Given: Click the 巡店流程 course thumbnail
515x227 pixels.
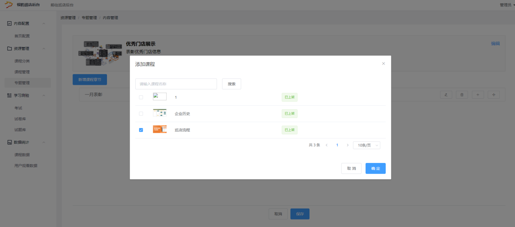Looking at the screenshot, I should 159,130.
